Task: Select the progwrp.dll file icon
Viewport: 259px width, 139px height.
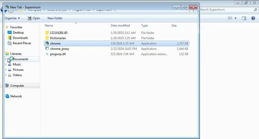Action: tap(47, 54)
